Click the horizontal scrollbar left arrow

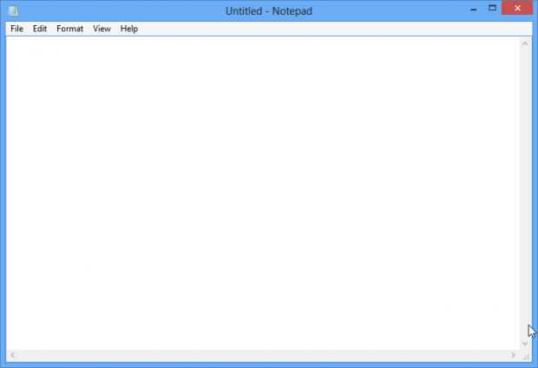pos(13,355)
